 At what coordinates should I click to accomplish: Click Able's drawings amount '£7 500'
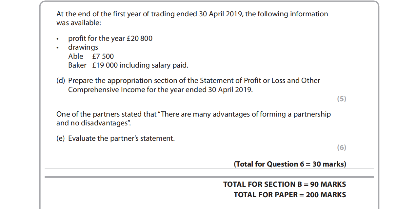[x=103, y=56]
